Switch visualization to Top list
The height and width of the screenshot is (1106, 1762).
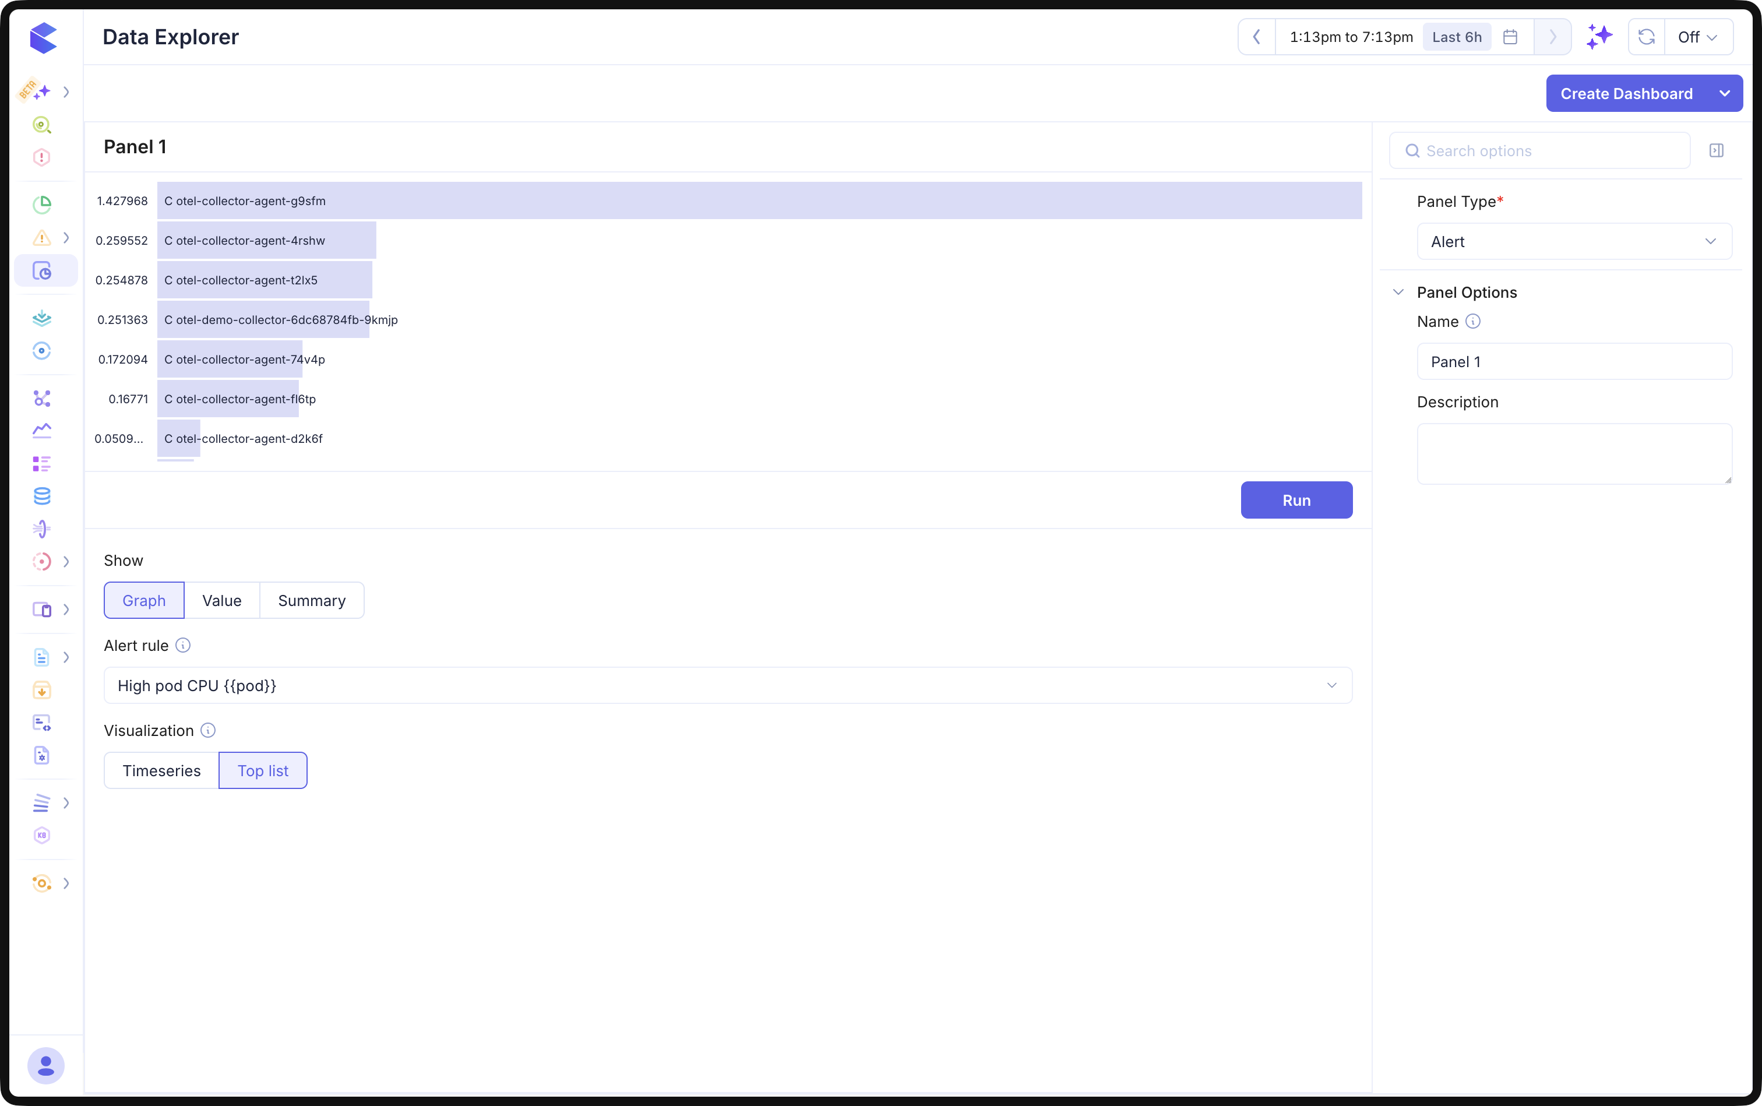(263, 770)
